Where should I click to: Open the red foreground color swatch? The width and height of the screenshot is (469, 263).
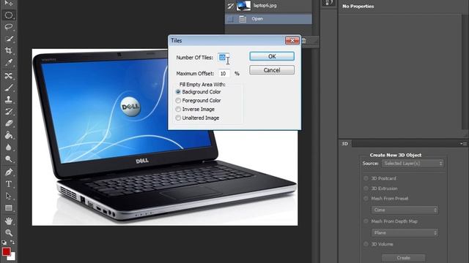7,251
